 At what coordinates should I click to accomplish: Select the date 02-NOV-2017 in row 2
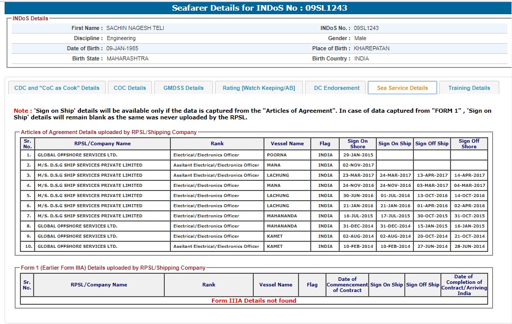(358, 165)
